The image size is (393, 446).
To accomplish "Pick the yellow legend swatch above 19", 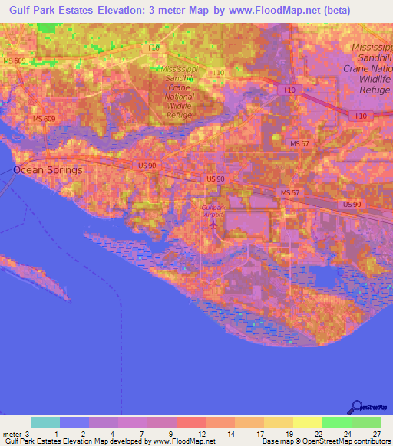I will coord(308,423).
